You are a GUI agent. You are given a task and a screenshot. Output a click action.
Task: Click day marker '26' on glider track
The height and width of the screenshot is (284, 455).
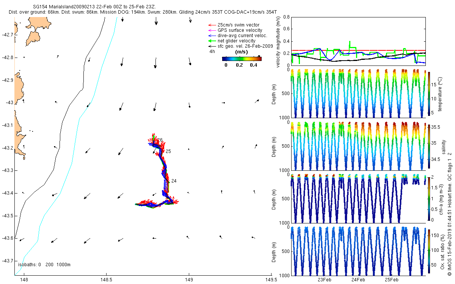(x=160, y=140)
